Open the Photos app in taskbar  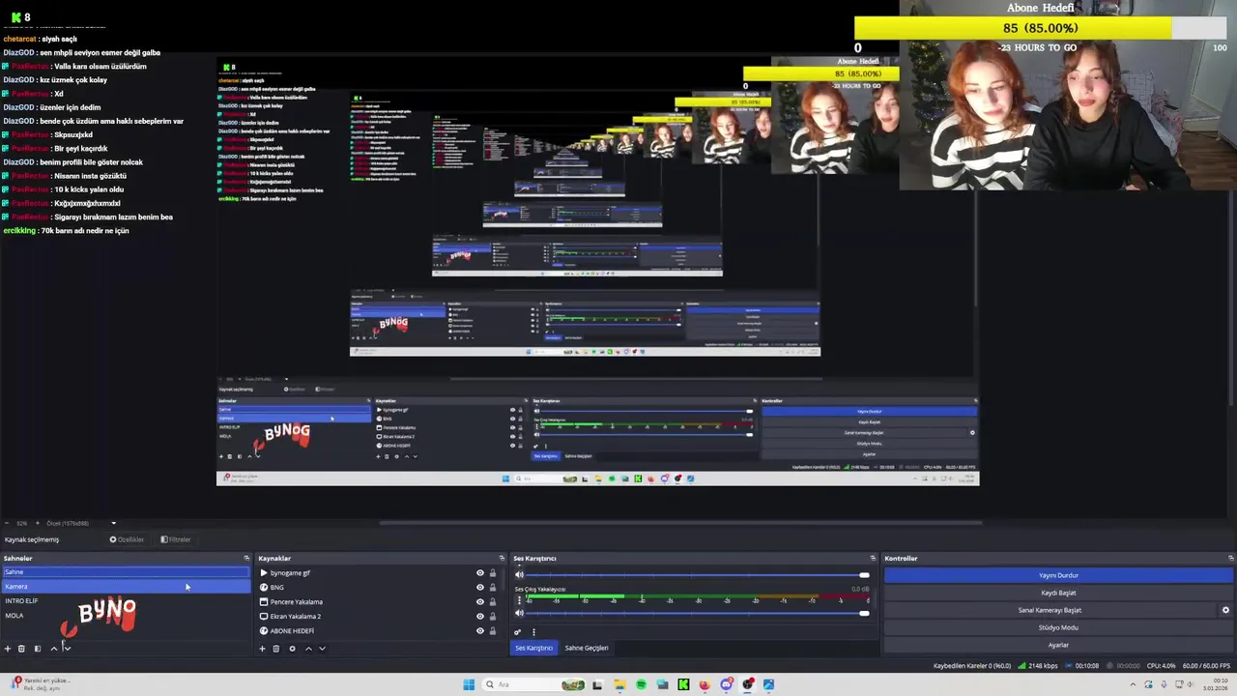pyautogui.click(x=768, y=684)
